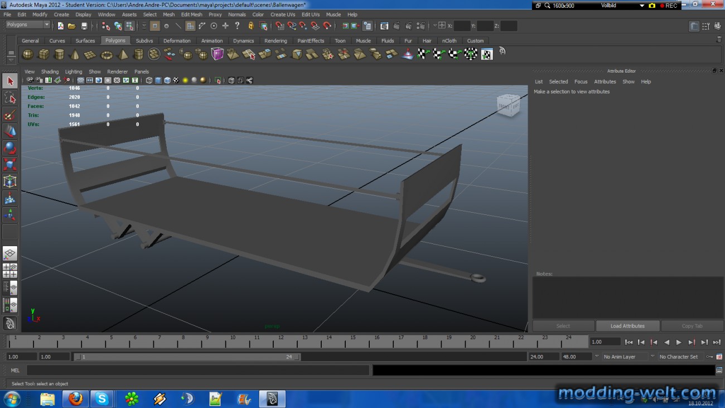This screenshot has width=725, height=408.
Task: Select the Rotate tool in the toolbox
Action: click(10, 148)
